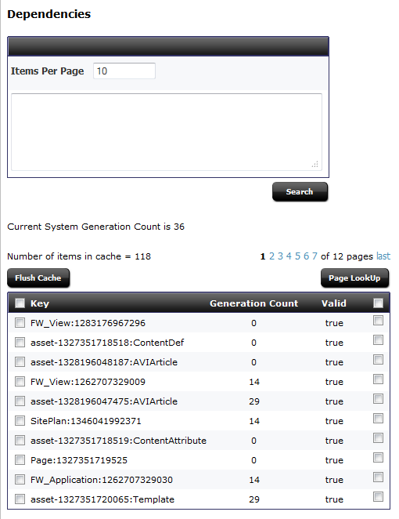This screenshot has height=519, width=399.
Task: Go to page 6 of results
Action: click(x=306, y=256)
